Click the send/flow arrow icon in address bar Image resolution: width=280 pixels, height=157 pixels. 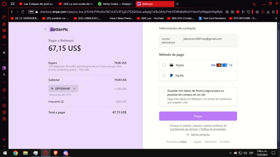click(243, 12)
